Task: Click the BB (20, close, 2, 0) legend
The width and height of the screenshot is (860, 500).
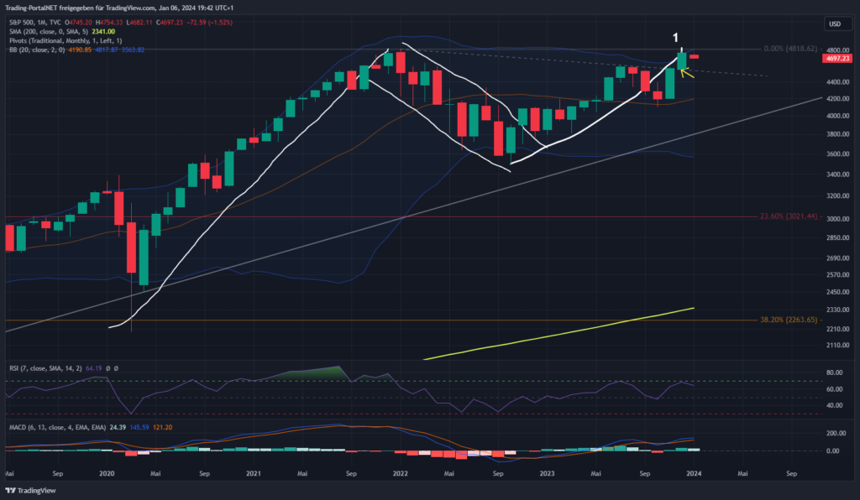Action: point(34,49)
